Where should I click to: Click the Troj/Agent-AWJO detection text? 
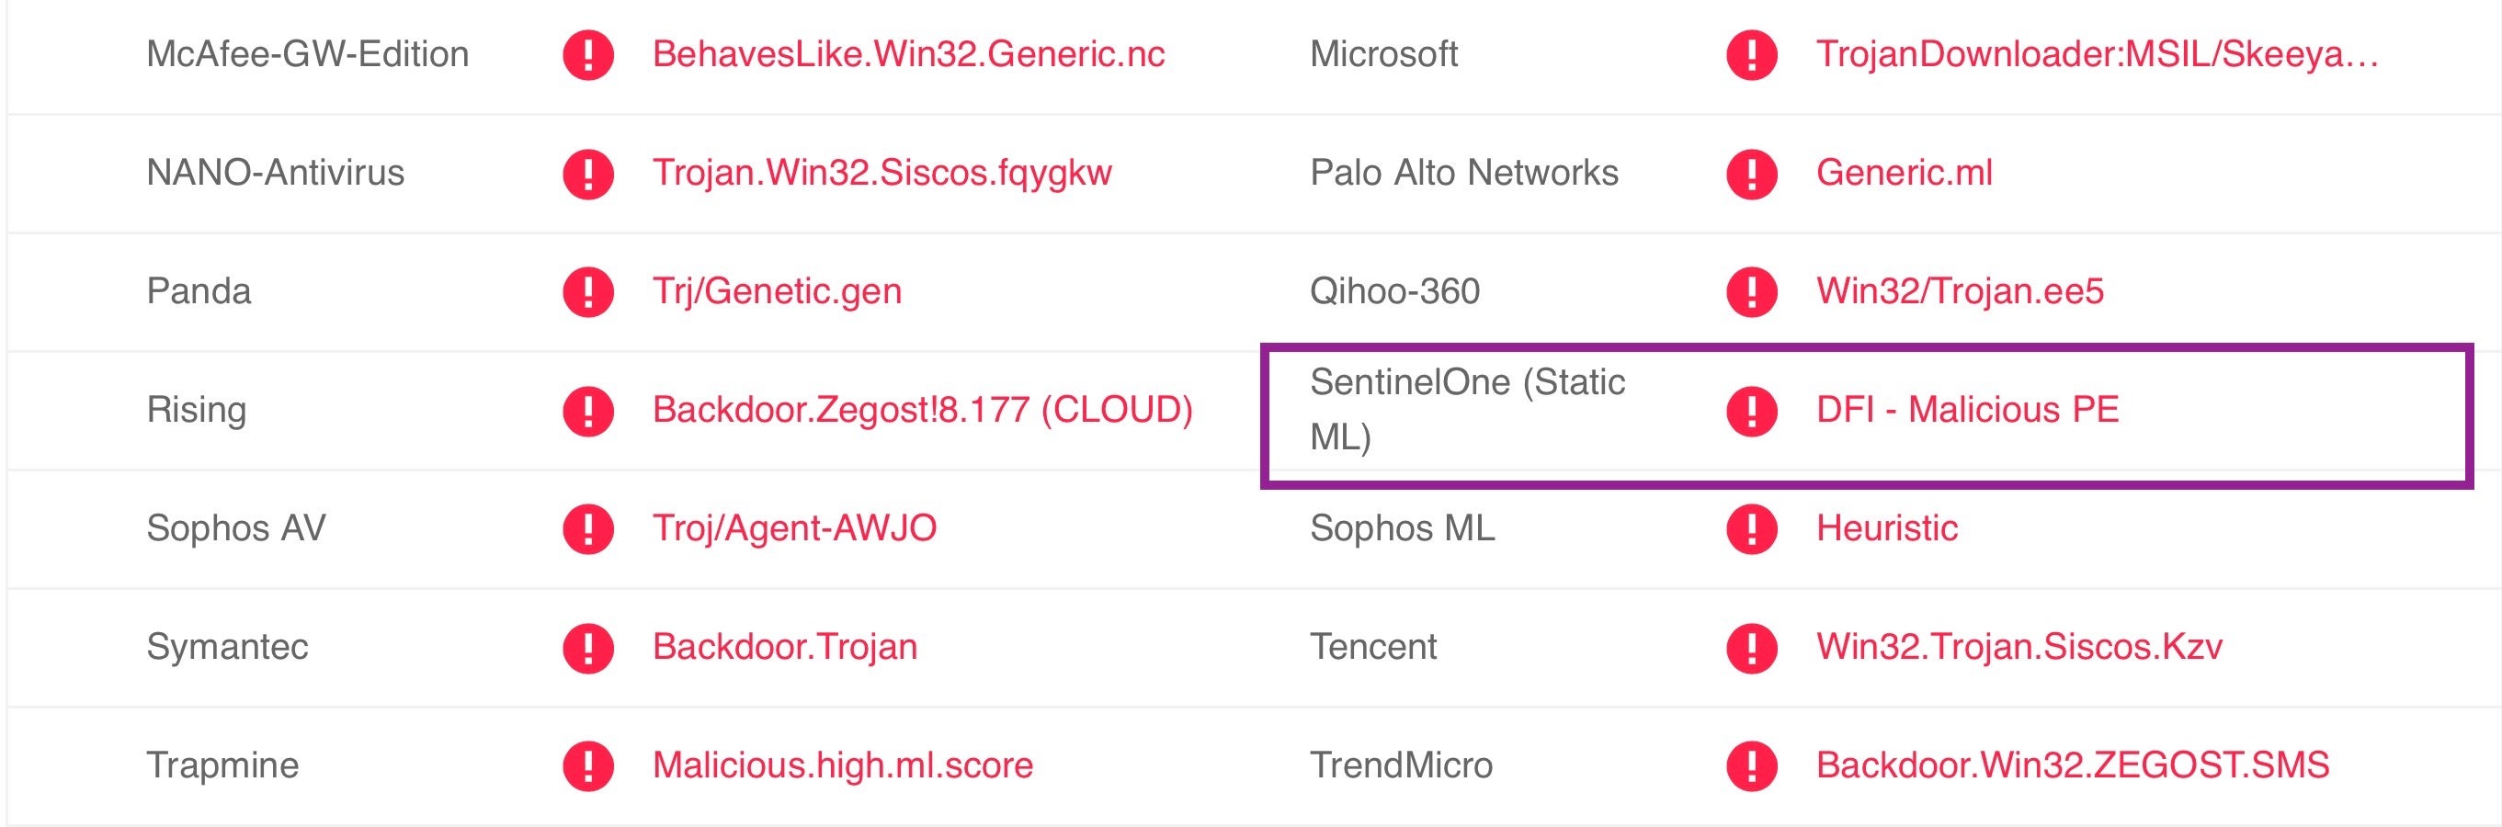[x=794, y=528]
